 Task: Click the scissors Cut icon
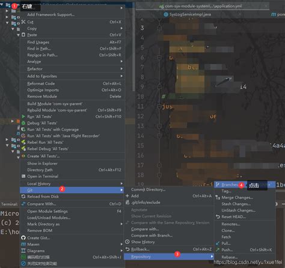(x=23, y=22)
